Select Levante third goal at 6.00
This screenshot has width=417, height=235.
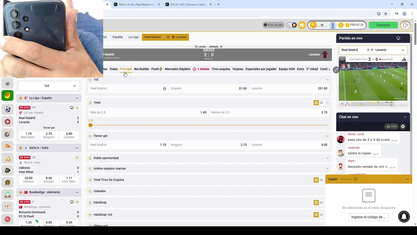click(289, 145)
